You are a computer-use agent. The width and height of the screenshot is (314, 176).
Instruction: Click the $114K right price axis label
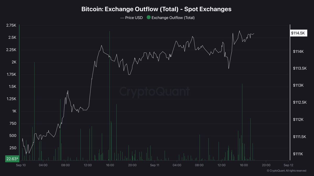tap(298, 52)
